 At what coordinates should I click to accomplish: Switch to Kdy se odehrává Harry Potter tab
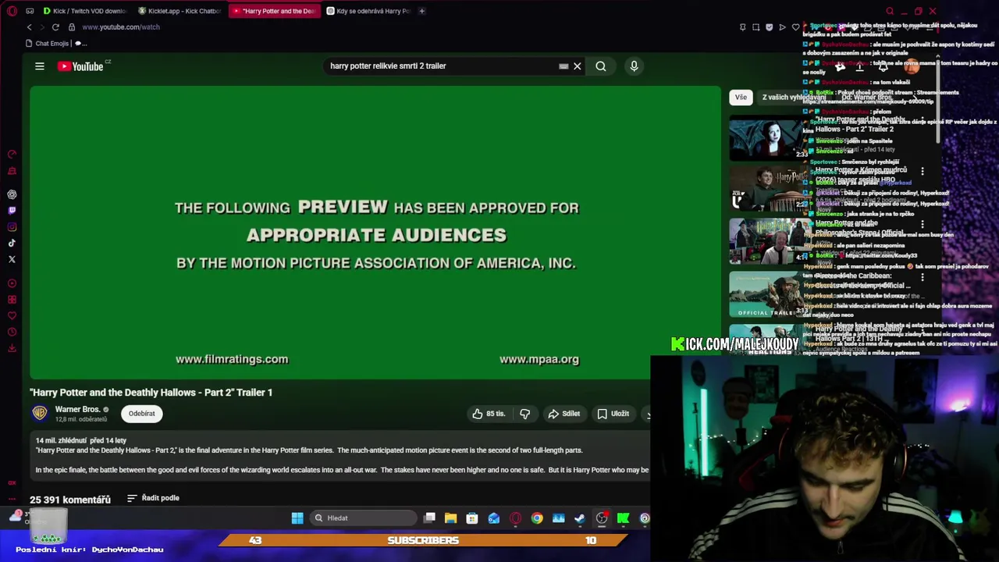click(x=368, y=11)
